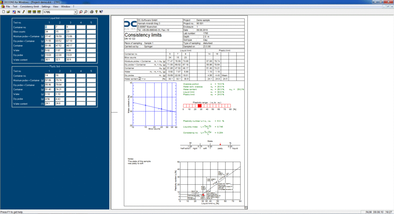Click Liquid limit Blow counts field for test 1
This screenshot has width=394, height=214.
click(x=49, y=32)
